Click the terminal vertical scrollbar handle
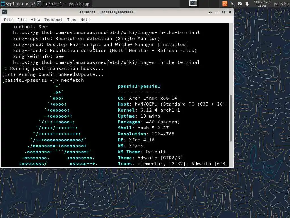The width and height of the screenshot is (290, 218). click(x=231, y=118)
